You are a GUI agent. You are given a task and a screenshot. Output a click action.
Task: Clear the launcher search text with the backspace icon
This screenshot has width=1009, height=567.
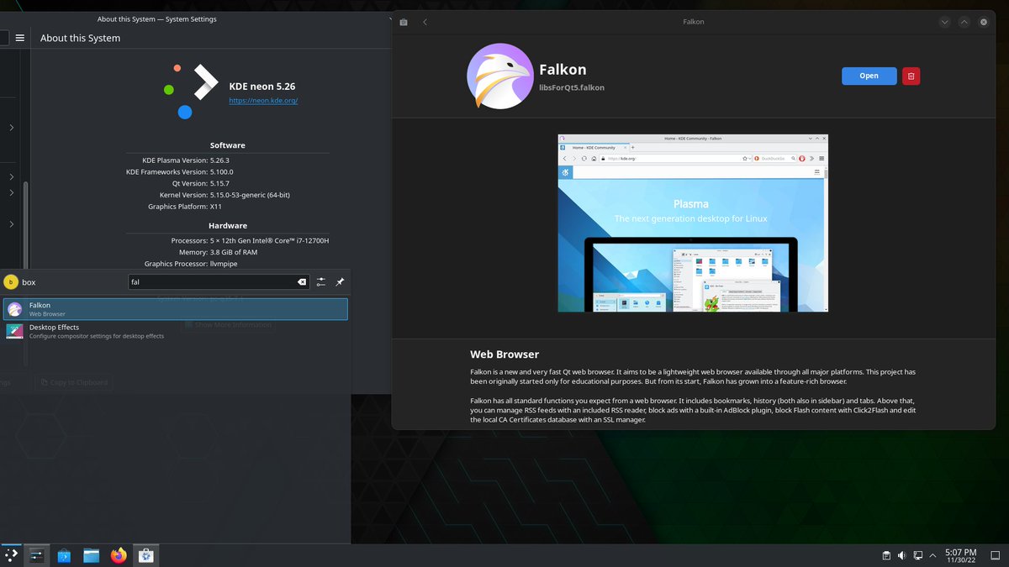(x=302, y=282)
